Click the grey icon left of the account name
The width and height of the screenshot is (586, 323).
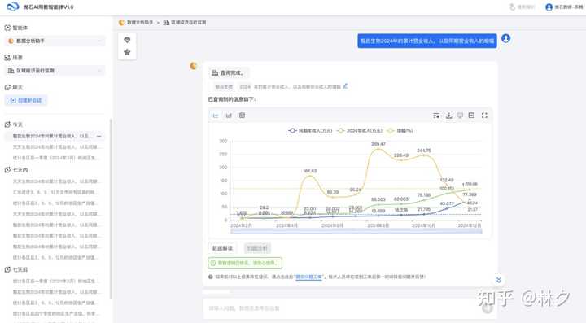pyautogui.click(x=513, y=7)
